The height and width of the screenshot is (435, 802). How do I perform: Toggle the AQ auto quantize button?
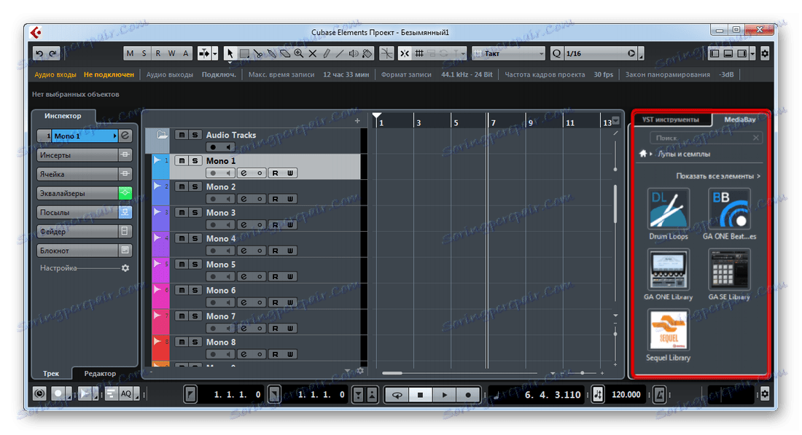(126, 393)
